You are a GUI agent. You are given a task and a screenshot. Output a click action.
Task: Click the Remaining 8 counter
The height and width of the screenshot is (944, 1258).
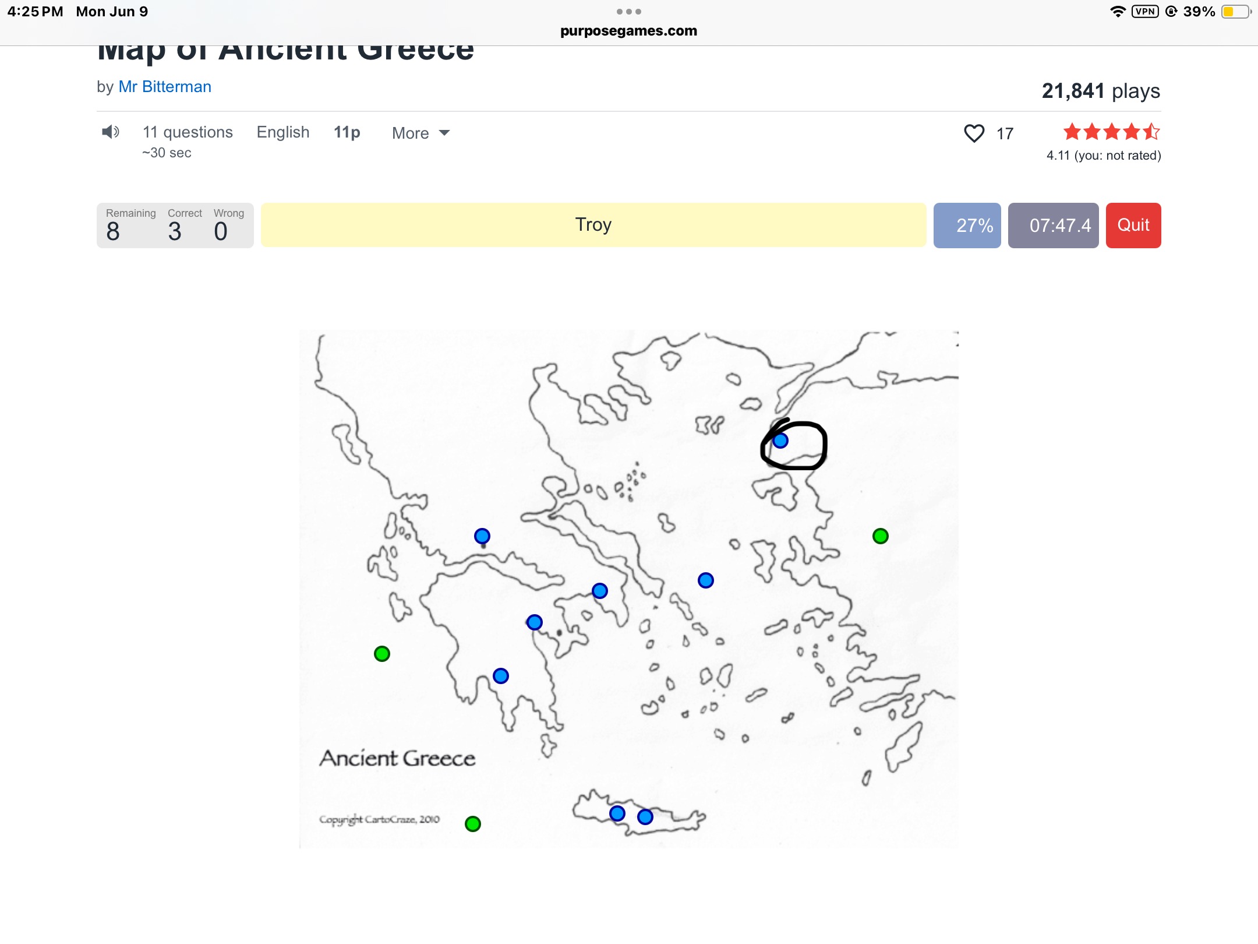[130, 226]
